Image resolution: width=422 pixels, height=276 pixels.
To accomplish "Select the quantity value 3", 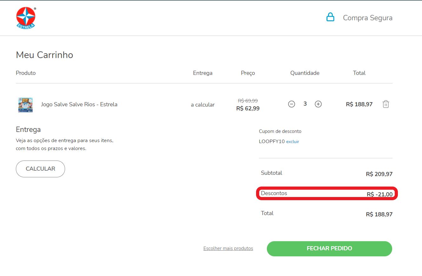I will click(x=305, y=104).
